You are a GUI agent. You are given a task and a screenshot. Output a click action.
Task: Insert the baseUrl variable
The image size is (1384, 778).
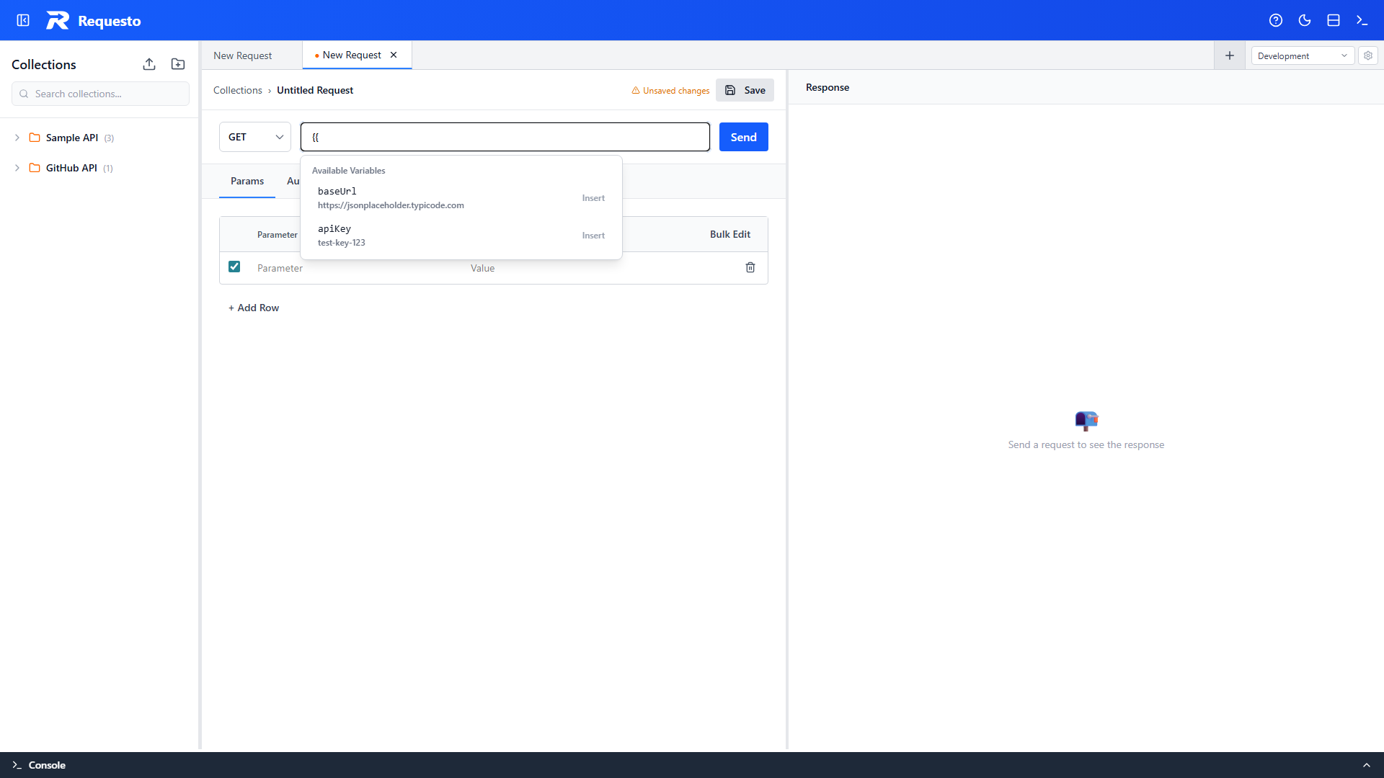[x=593, y=197]
